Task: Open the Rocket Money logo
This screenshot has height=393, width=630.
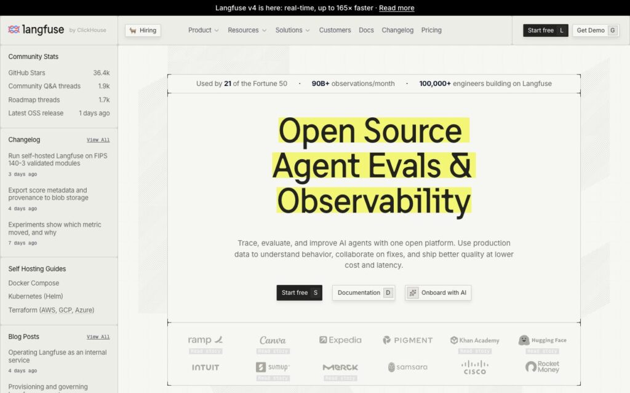Action: [x=543, y=367]
